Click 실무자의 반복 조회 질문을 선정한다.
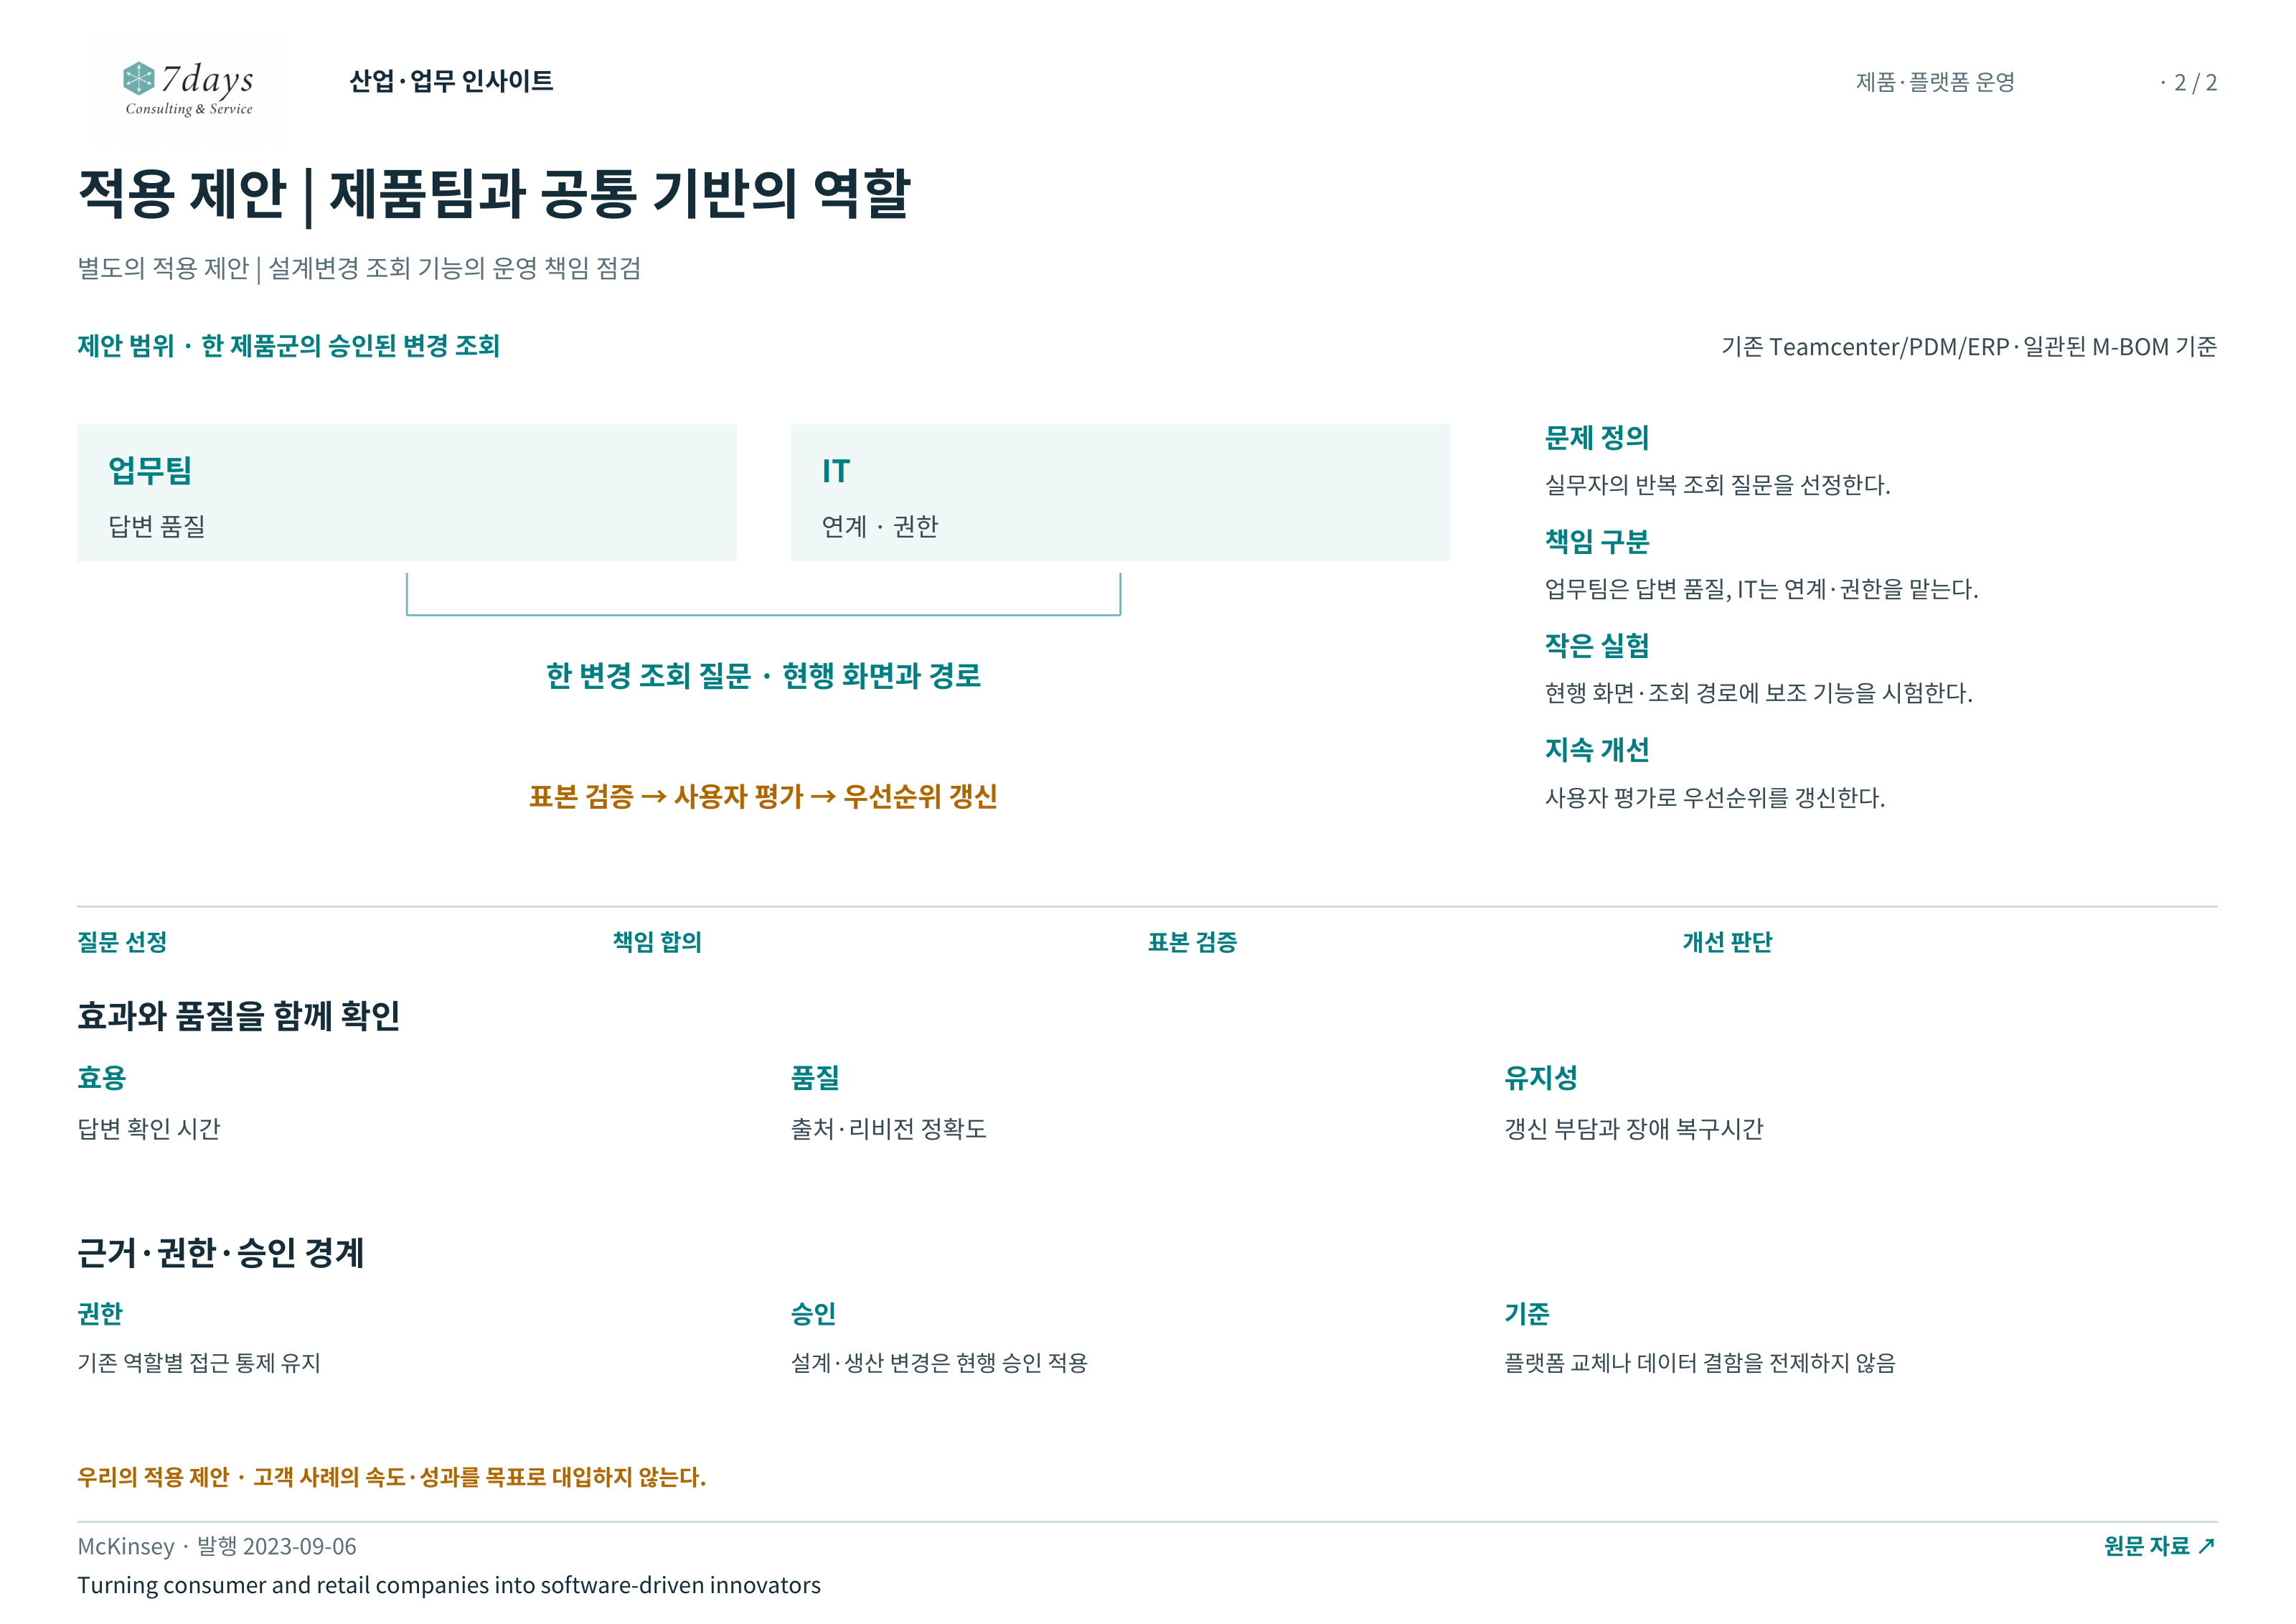 click(x=1718, y=485)
